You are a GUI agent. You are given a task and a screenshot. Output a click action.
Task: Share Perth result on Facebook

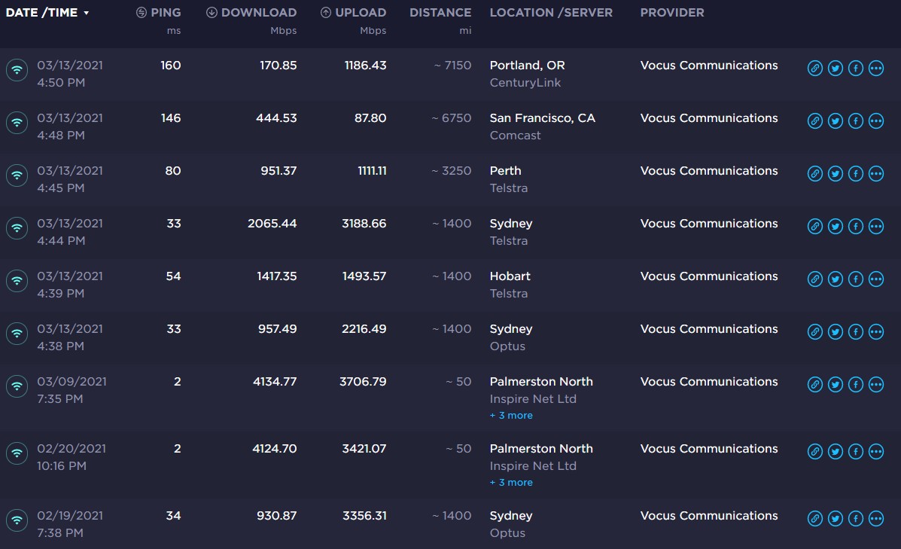tap(855, 174)
